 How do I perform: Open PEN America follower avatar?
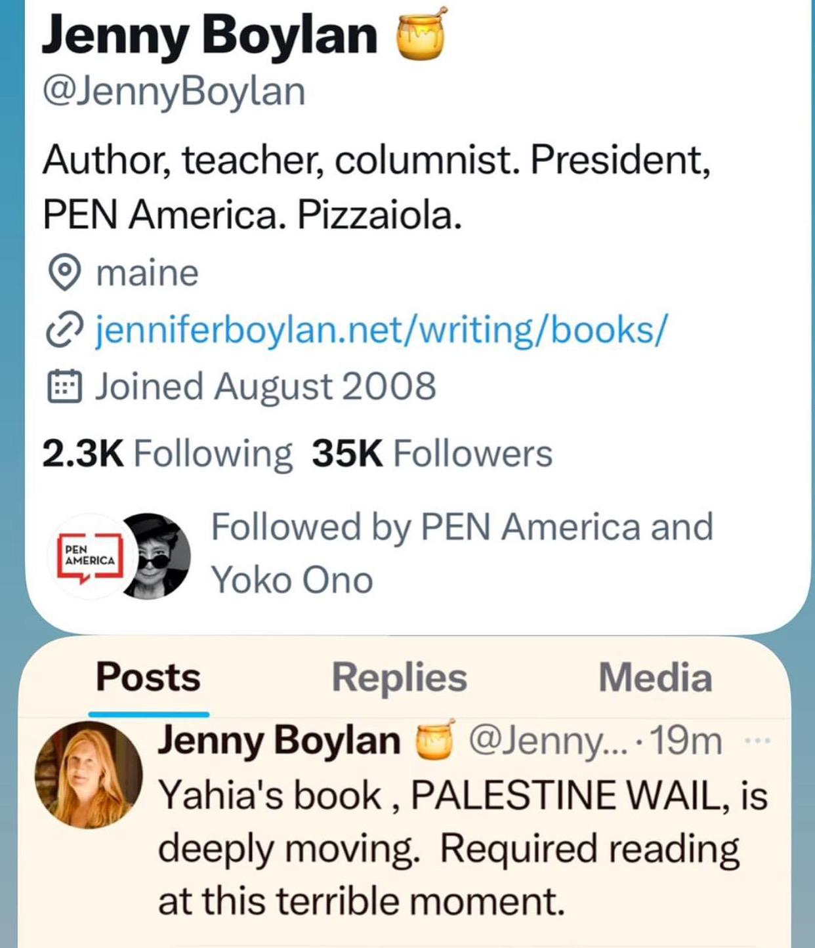pos(89,556)
